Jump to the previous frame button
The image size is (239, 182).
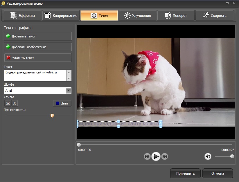(x=147, y=156)
